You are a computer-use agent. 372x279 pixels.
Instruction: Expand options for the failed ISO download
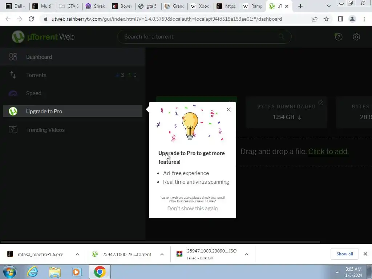tap(247, 254)
